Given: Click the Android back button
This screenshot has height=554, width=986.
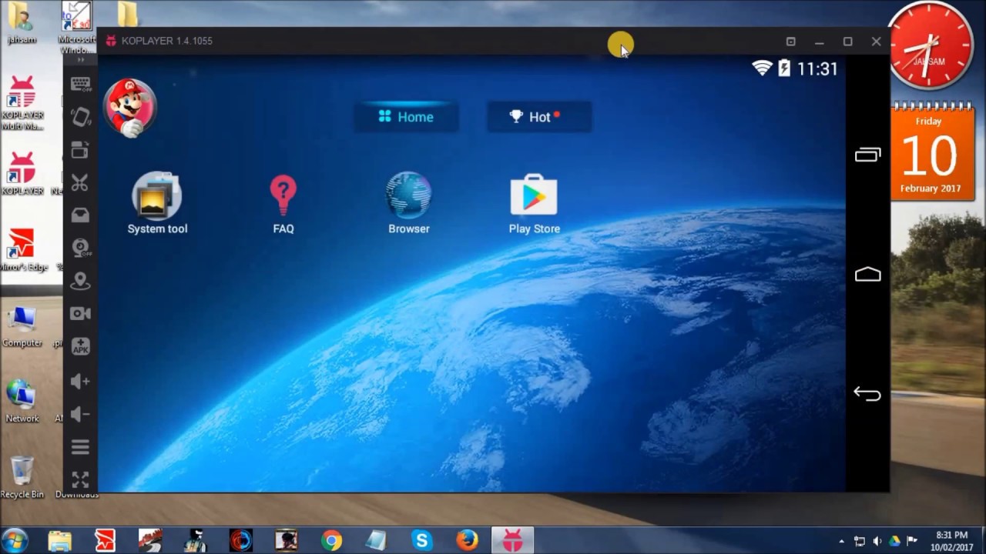Looking at the screenshot, I should coord(867,394).
